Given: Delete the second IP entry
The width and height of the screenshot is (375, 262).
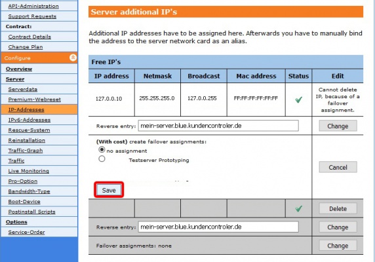Looking at the screenshot, I should [338, 208].
